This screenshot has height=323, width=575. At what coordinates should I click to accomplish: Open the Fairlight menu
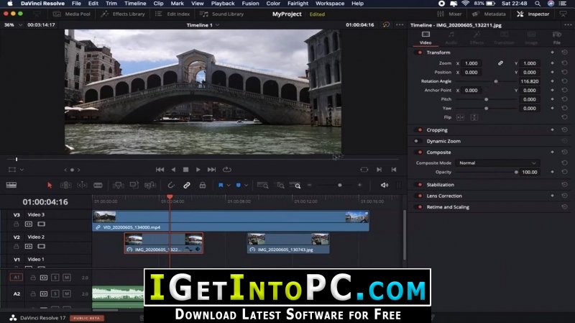click(x=298, y=4)
